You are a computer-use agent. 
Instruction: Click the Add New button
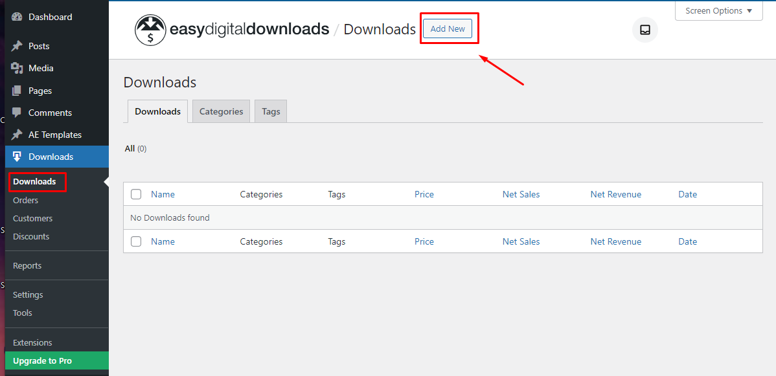point(447,28)
